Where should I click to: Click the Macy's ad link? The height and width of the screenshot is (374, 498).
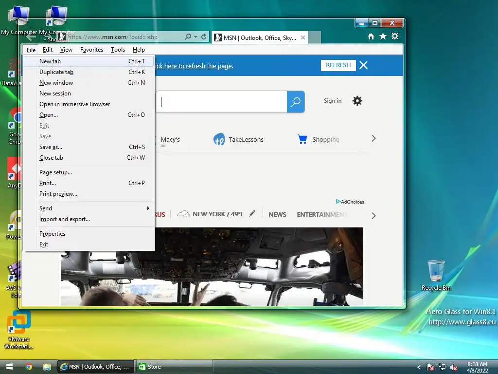coord(170,140)
